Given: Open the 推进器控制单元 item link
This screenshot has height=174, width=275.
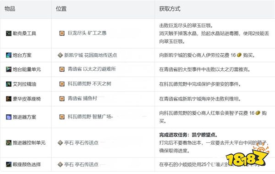Looking at the screenshot, I should click(x=29, y=142).
